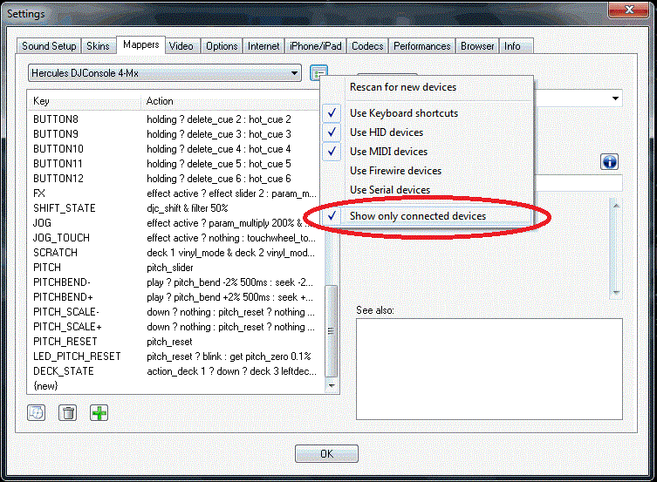Click description box scroll-up arrow

pyautogui.click(x=615, y=206)
